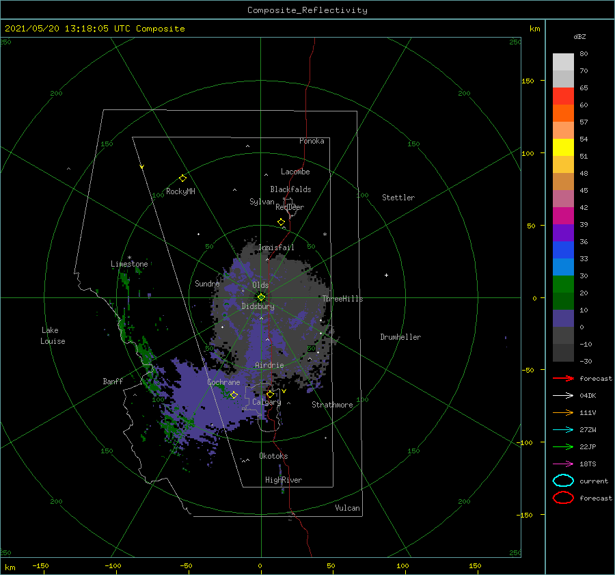The image size is (615, 575).
Task: Click the Blackfalds map label
Action: 290,189
